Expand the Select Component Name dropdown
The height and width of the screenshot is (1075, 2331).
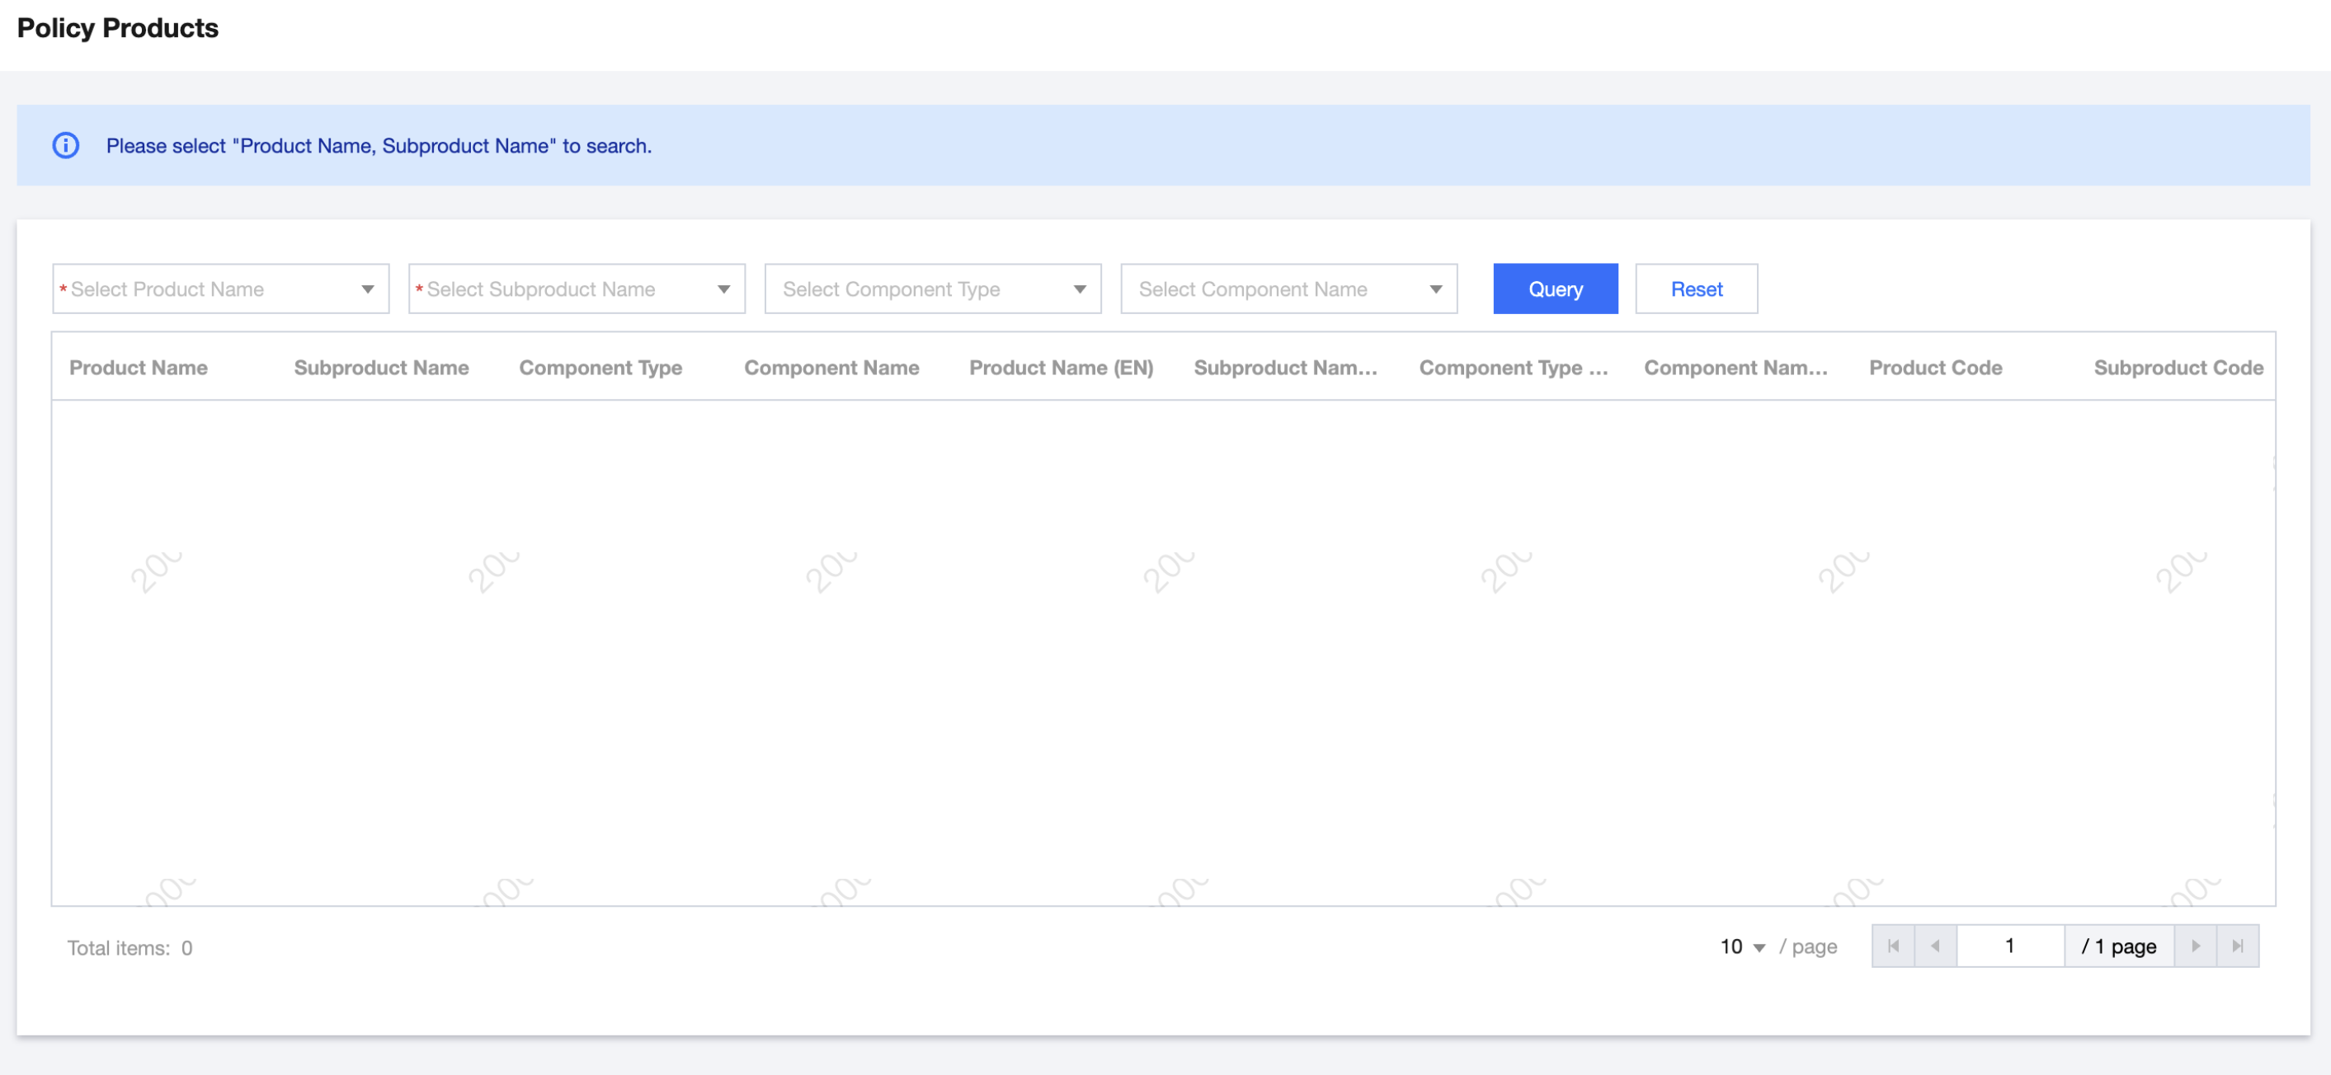(1288, 289)
